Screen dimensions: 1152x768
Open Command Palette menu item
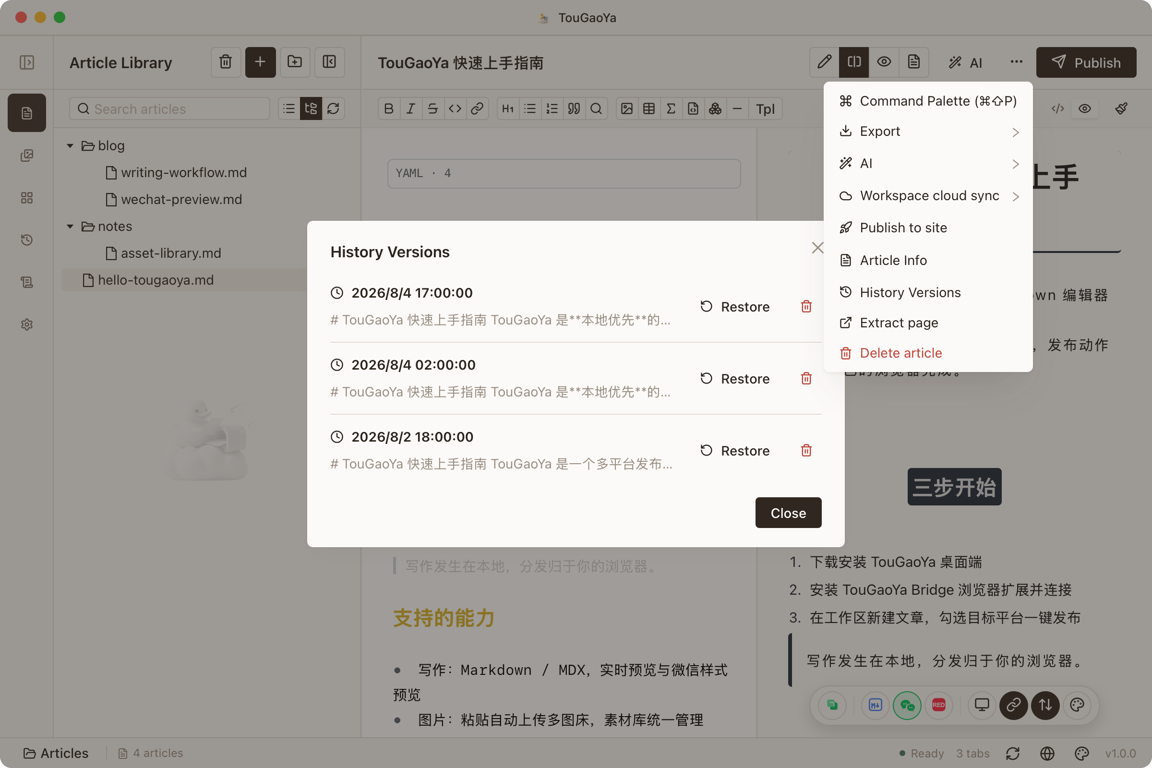point(928,101)
